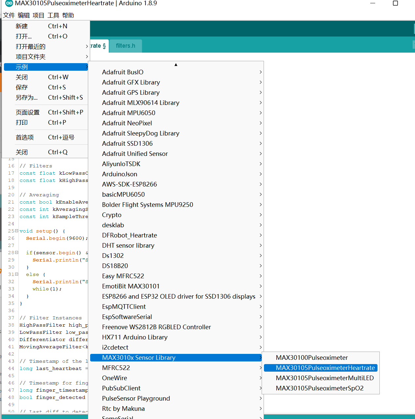This screenshot has width=415, height=419.
Task: Open PubSubClient examples submenu
Action: coord(176,388)
